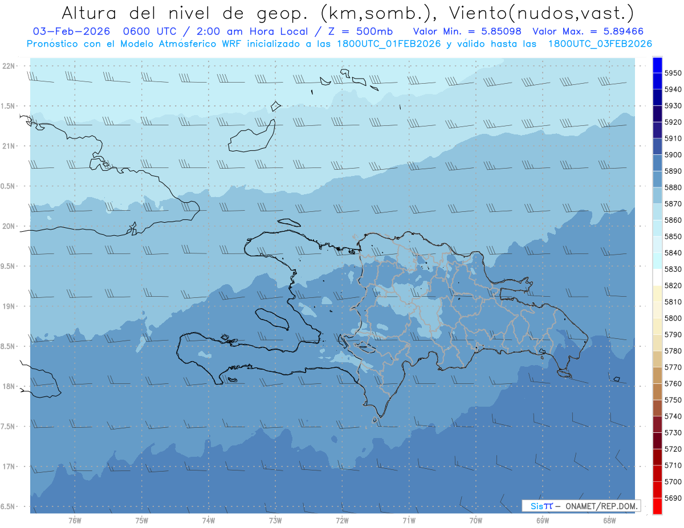This screenshot has height=528, width=684.
Task: Click the 71W longitude label
Action: (409, 520)
